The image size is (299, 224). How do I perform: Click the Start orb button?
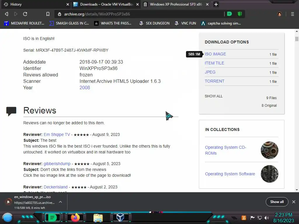click(x=8, y=218)
